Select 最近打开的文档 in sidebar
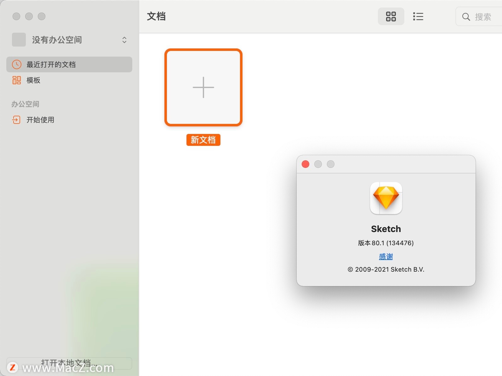Screen dimensions: 502x376 tap(69, 64)
